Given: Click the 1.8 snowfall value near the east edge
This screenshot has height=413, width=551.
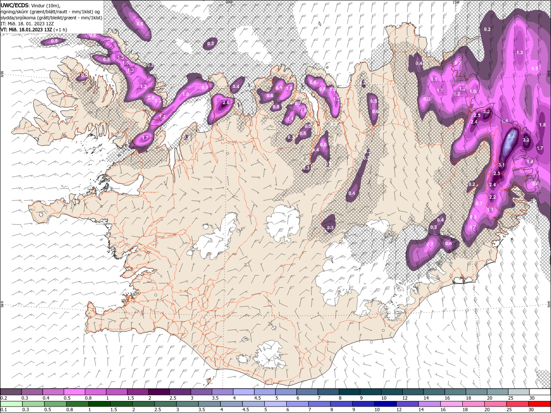Looking at the screenshot, I should pos(542,125).
